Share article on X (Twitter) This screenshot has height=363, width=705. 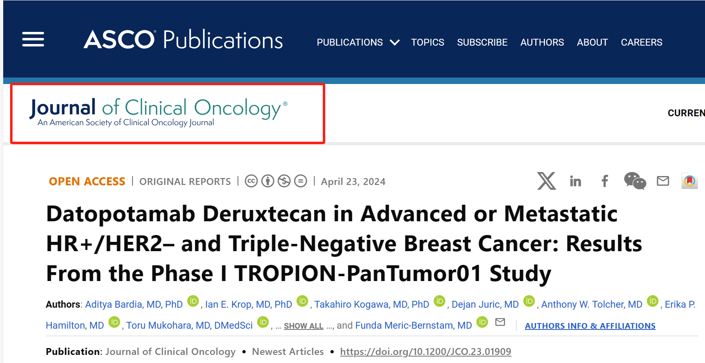click(x=546, y=181)
